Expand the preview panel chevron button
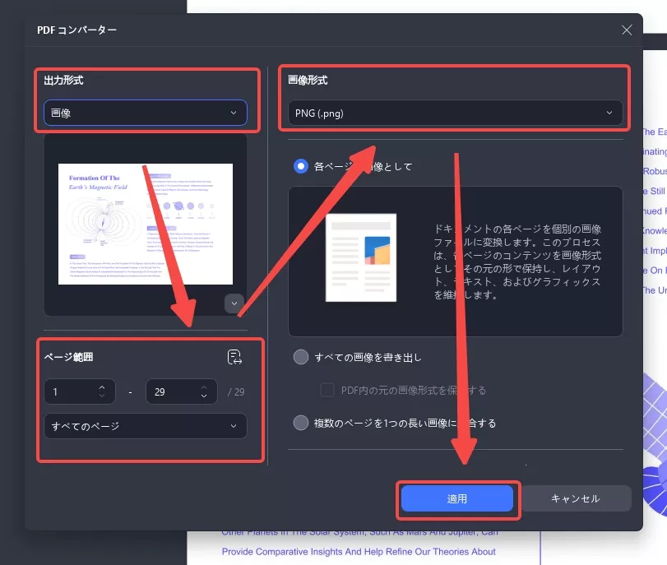This screenshot has width=667, height=565. [x=234, y=303]
